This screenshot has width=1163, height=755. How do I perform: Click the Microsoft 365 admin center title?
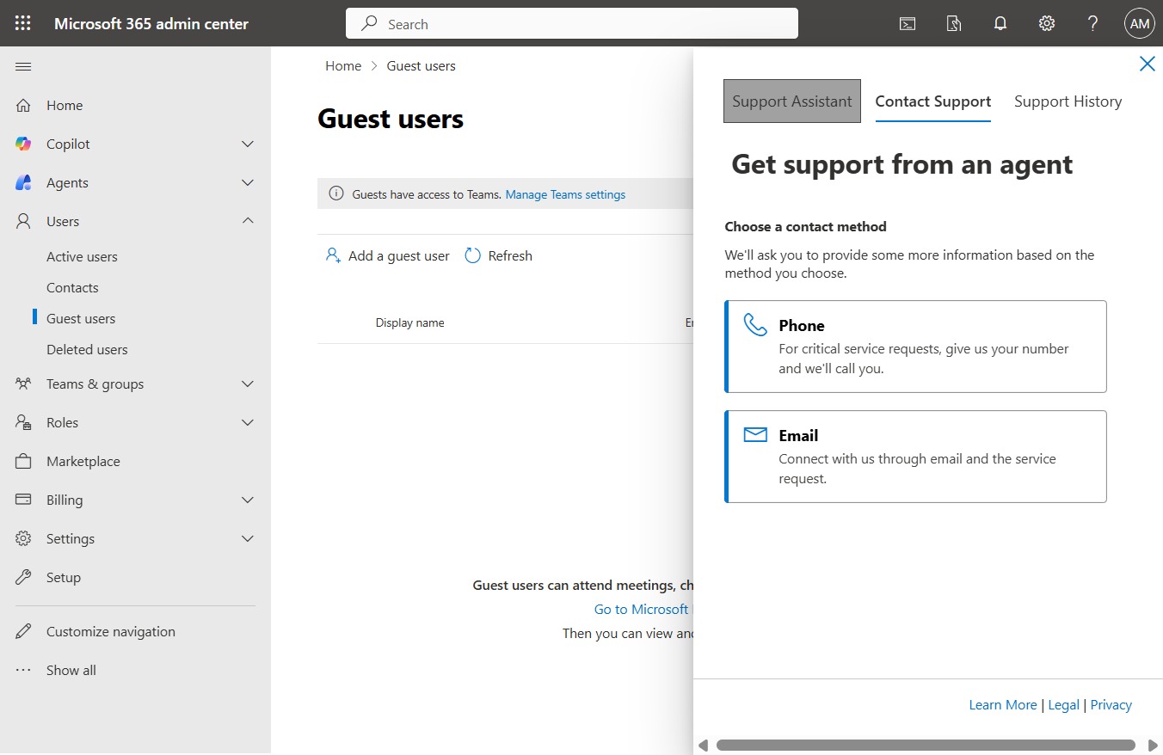pyautogui.click(x=151, y=23)
